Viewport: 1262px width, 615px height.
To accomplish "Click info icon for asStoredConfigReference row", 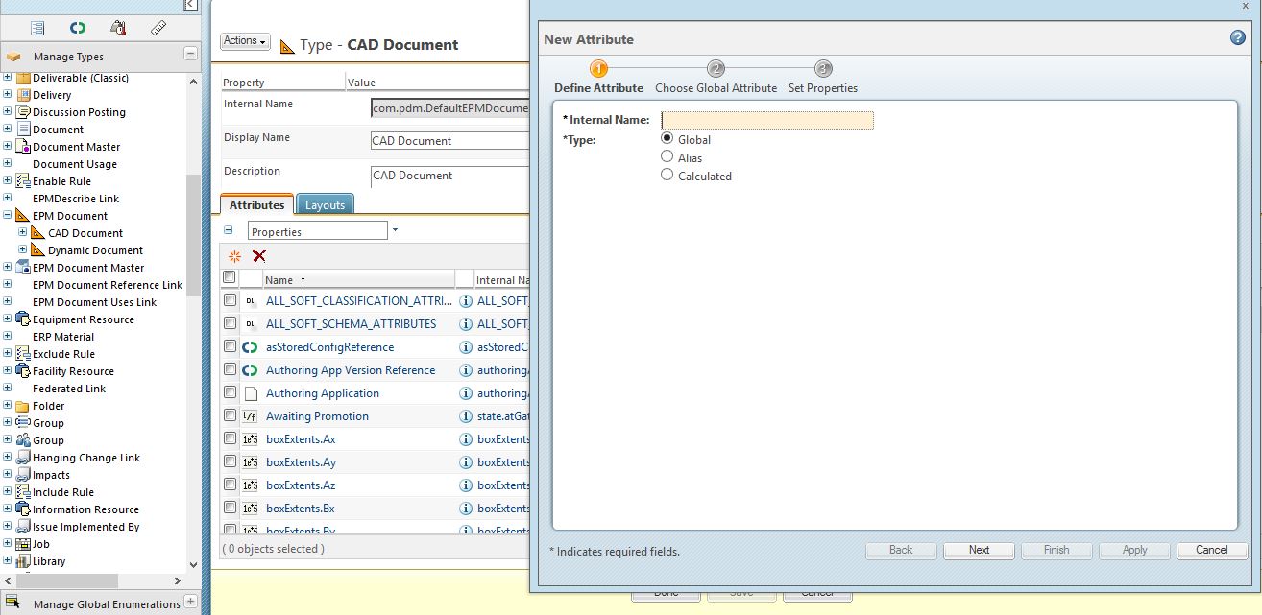I will (466, 347).
